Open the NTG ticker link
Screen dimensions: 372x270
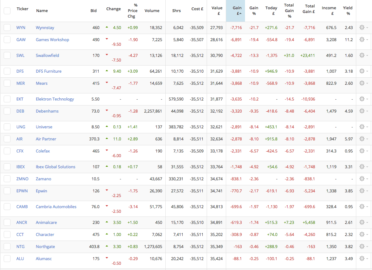click(20, 246)
